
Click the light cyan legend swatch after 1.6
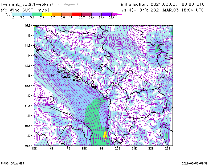click(17, 14)
